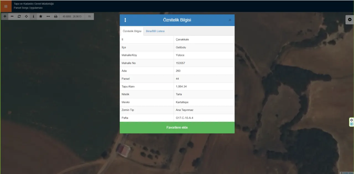Select the Pafta value G17-C-10-A-4
This screenshot has width=354, height=174.
[x=184, y=118]
